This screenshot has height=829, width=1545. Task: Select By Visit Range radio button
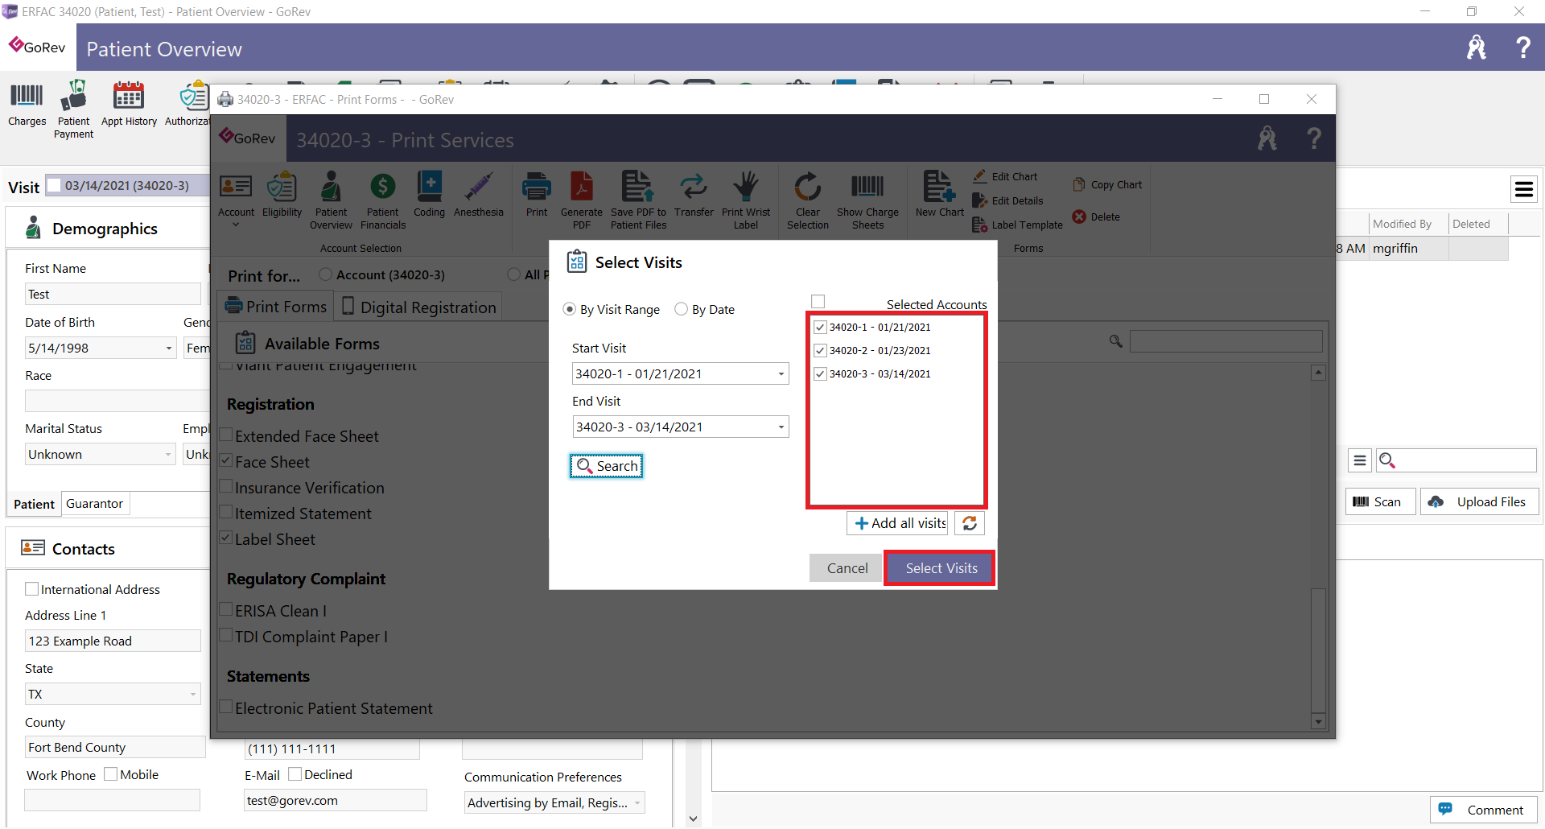coord(570,309)
